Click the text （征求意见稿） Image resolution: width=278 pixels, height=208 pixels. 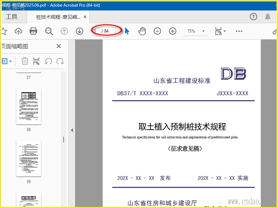pos(185,149)
